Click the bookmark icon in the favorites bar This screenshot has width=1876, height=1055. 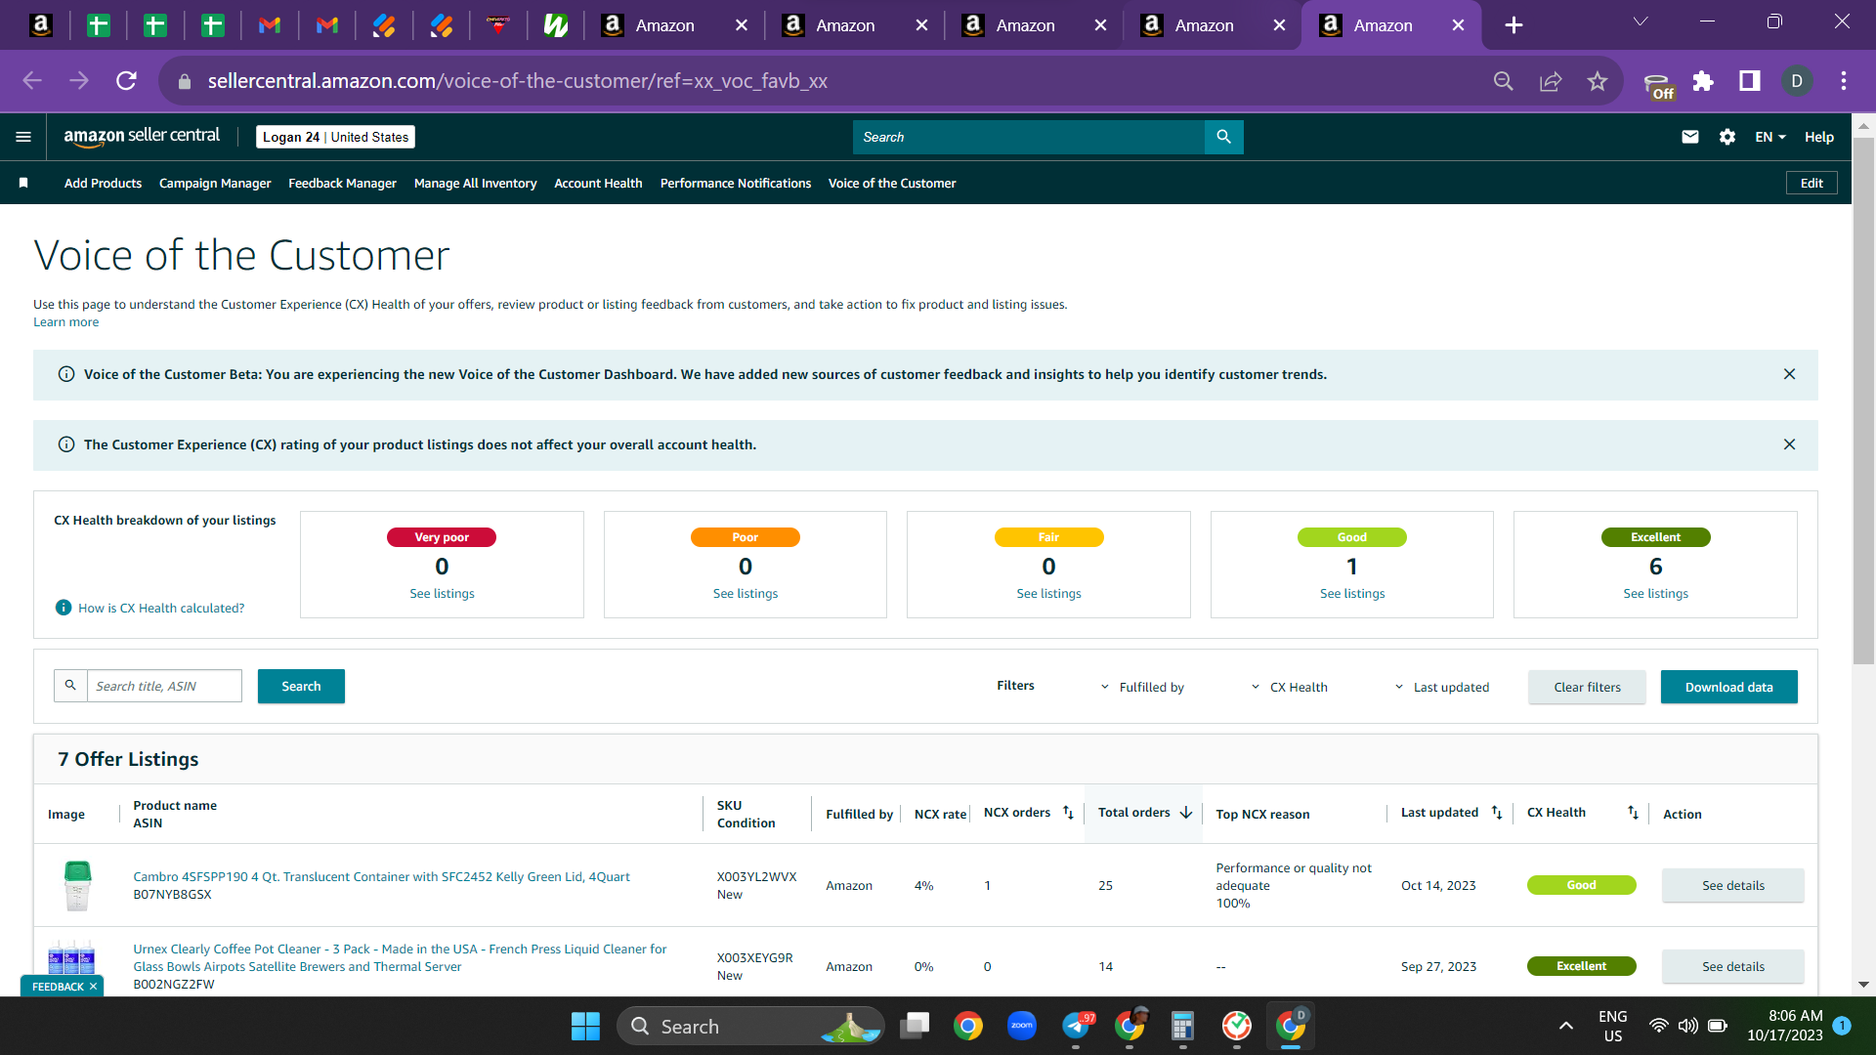click(x=23, y=183)
